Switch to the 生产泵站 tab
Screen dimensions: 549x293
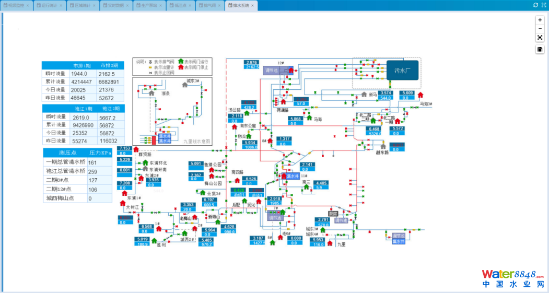148,5
